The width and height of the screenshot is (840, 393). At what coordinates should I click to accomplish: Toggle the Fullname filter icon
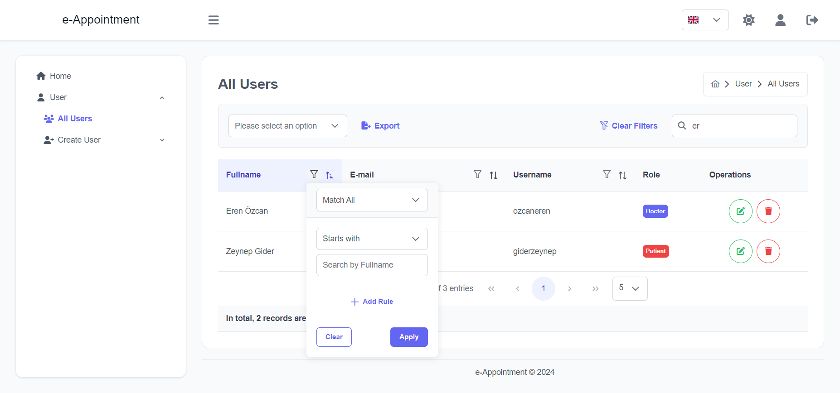pos(314,174)
